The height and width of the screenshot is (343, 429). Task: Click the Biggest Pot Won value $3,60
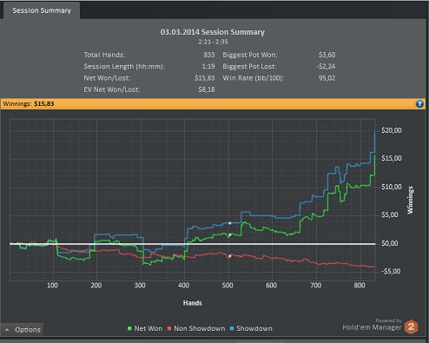coord(327,55)
